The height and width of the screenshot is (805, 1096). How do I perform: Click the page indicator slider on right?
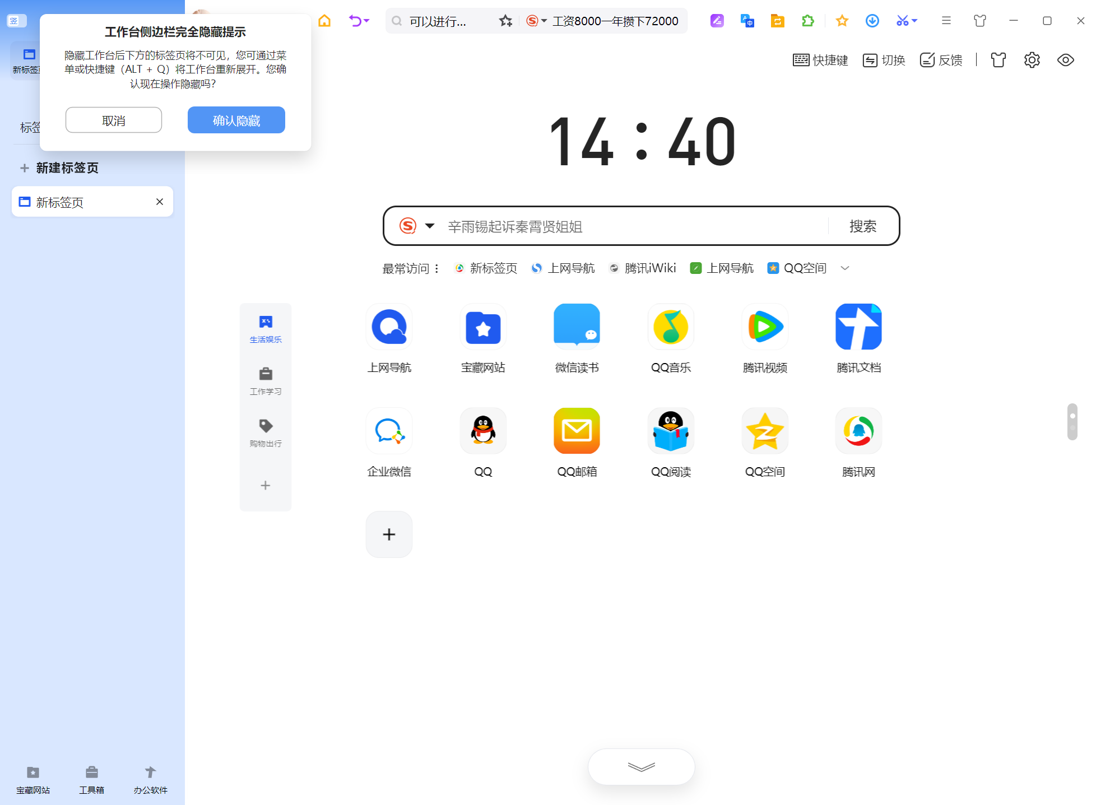(x=1072, y=421)
